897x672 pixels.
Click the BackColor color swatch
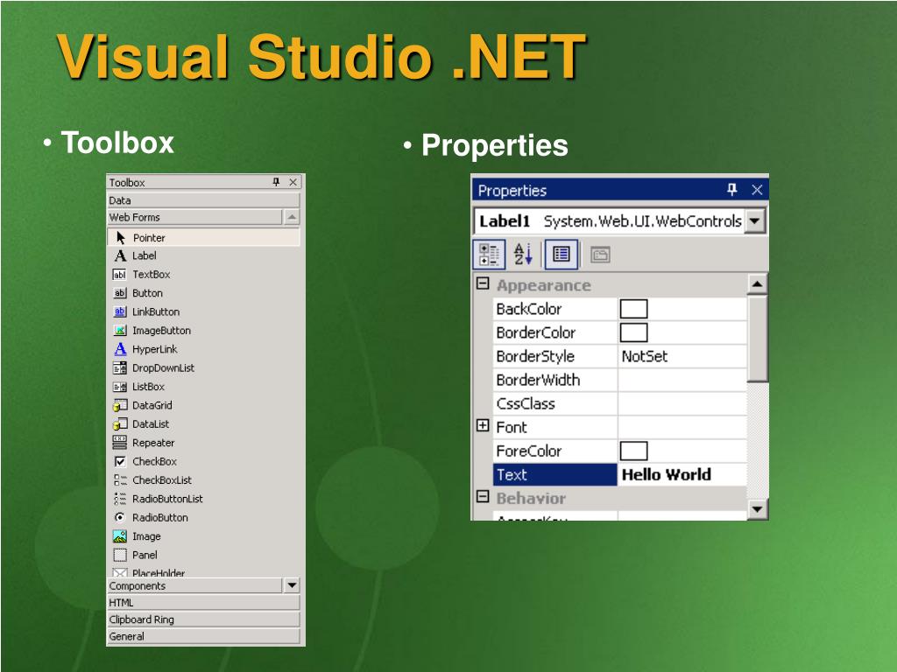634,309
